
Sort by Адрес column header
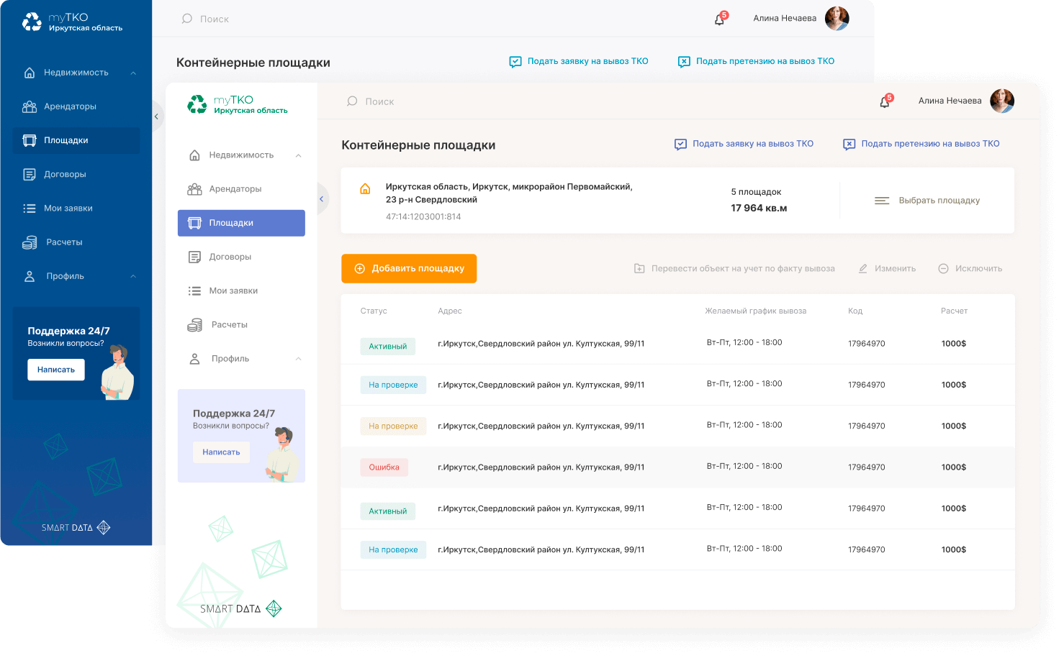point(450,311)
